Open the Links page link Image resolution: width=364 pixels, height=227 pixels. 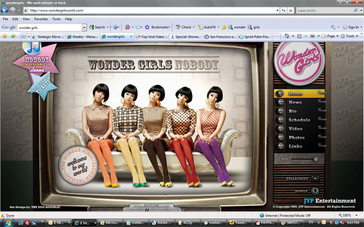295,146
